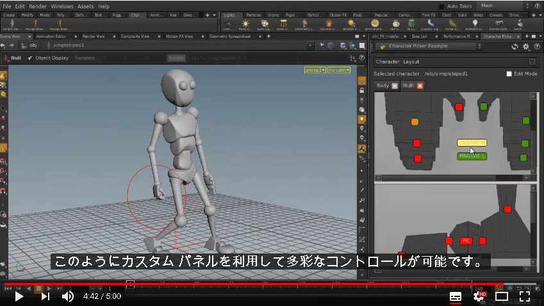Open YouTube player settings gear
The height and width of the screenshot is (306, 544).
click(479, 296)
